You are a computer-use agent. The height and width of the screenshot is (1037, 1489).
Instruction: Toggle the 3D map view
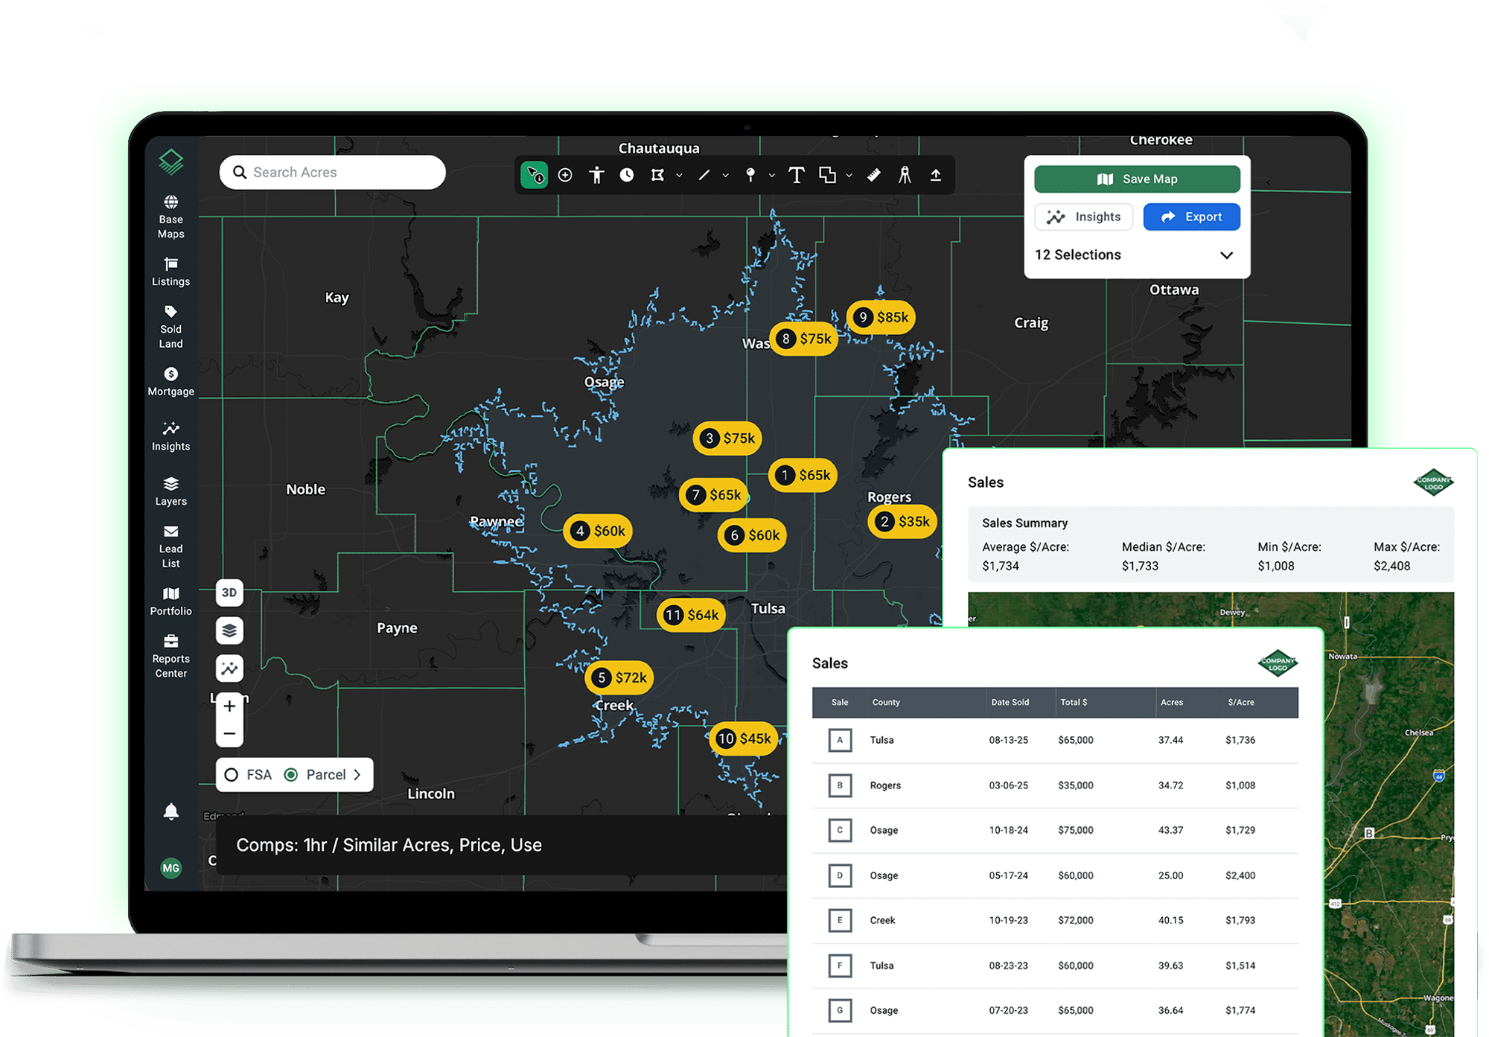point(229,593)
